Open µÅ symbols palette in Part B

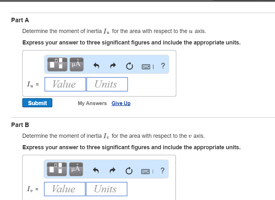76,169
